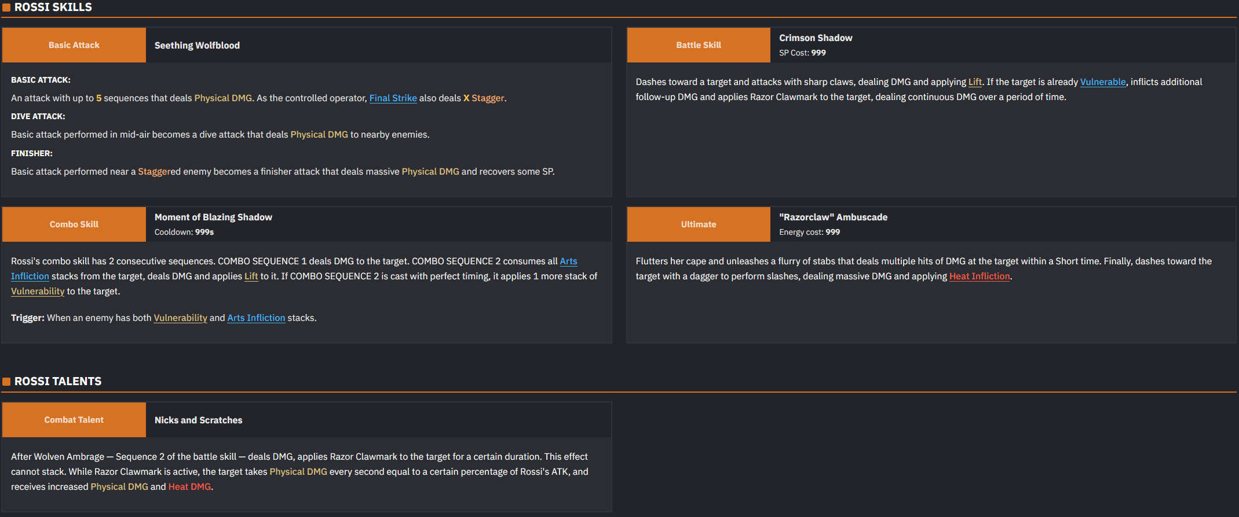Click the 'Crimson Shadow' skill name
The image size is (1239, 517).
[x=816, y=38]
